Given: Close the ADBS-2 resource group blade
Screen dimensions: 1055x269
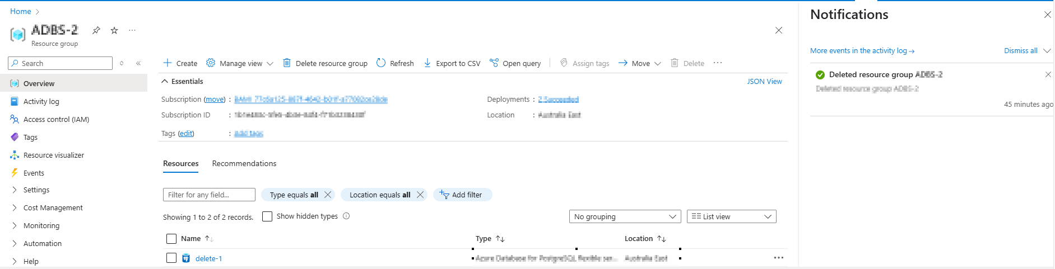Looking at the screenshot, I should (x=779, y=30).
